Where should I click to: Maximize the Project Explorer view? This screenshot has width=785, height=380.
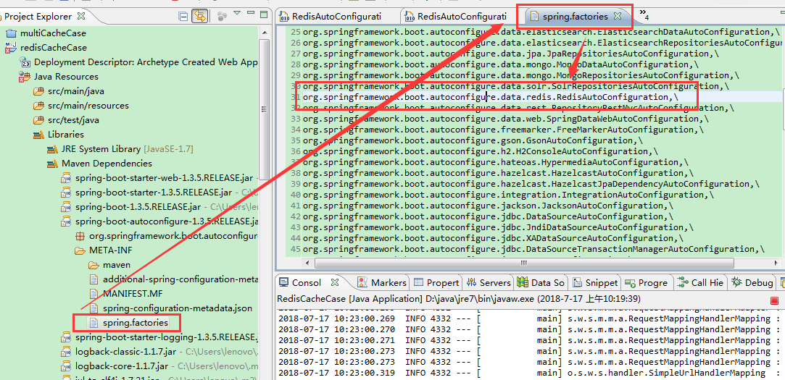(265, 14)
